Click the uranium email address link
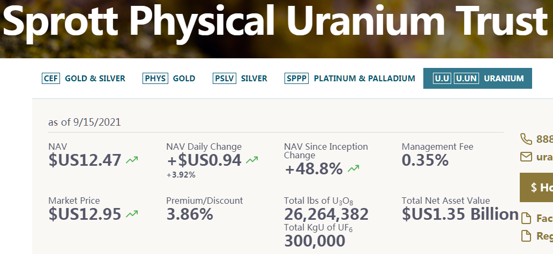Screen dimensions: 553x254 point(544,157)
